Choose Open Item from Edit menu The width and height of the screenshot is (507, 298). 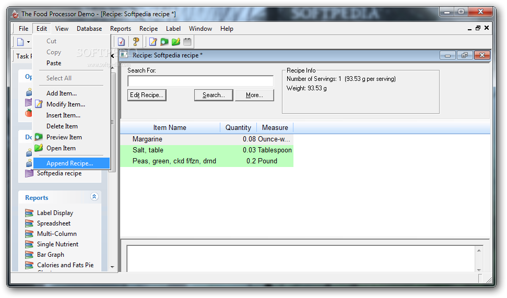72,148
